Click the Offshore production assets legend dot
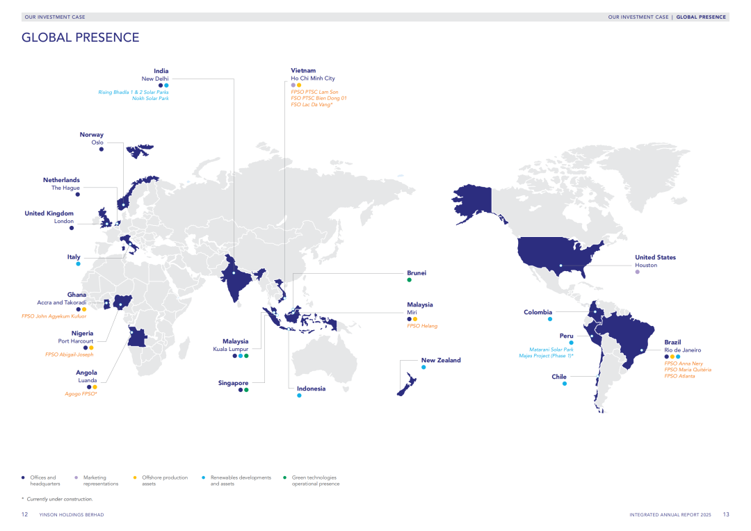751x531 pixels. (x=135, y=477)
